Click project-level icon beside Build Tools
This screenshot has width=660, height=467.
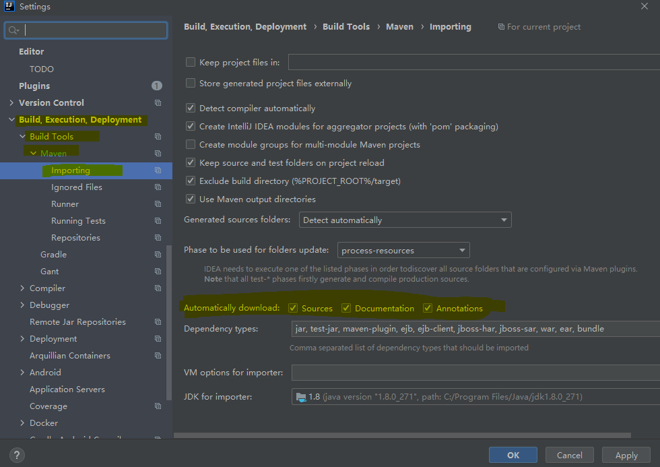(x=158, y=136)
